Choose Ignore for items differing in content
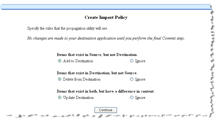 [132, 98]
